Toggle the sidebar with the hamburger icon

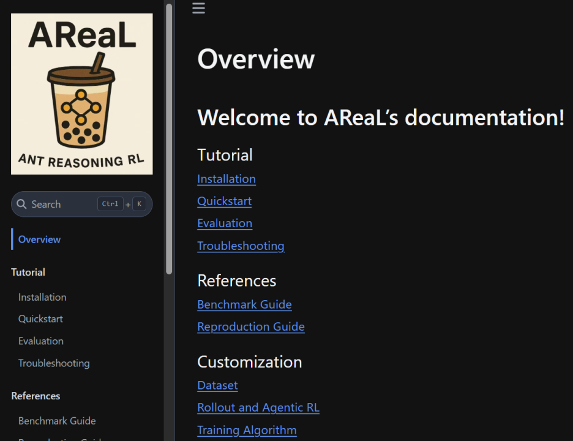[x=198, y=8]
